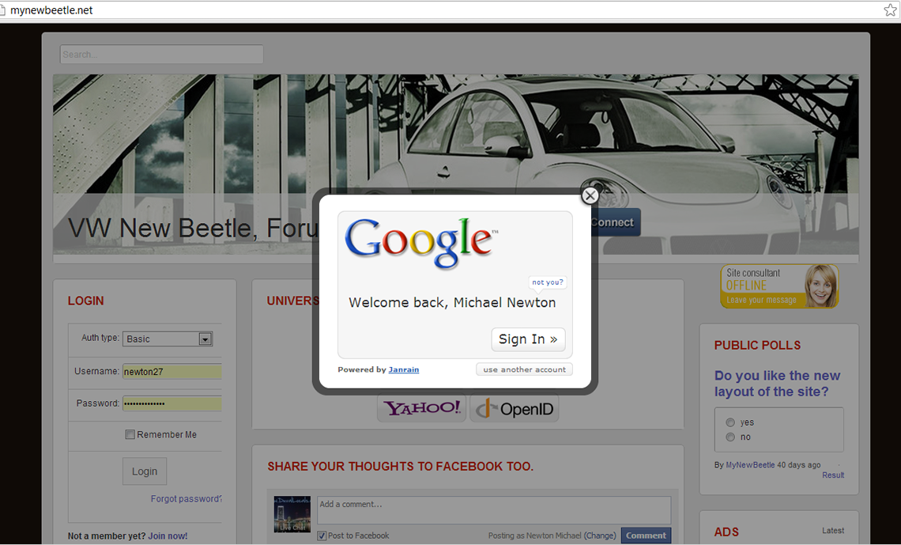Open the poll Result link
This screenshot has height=545, width=901.
point(833,475)
